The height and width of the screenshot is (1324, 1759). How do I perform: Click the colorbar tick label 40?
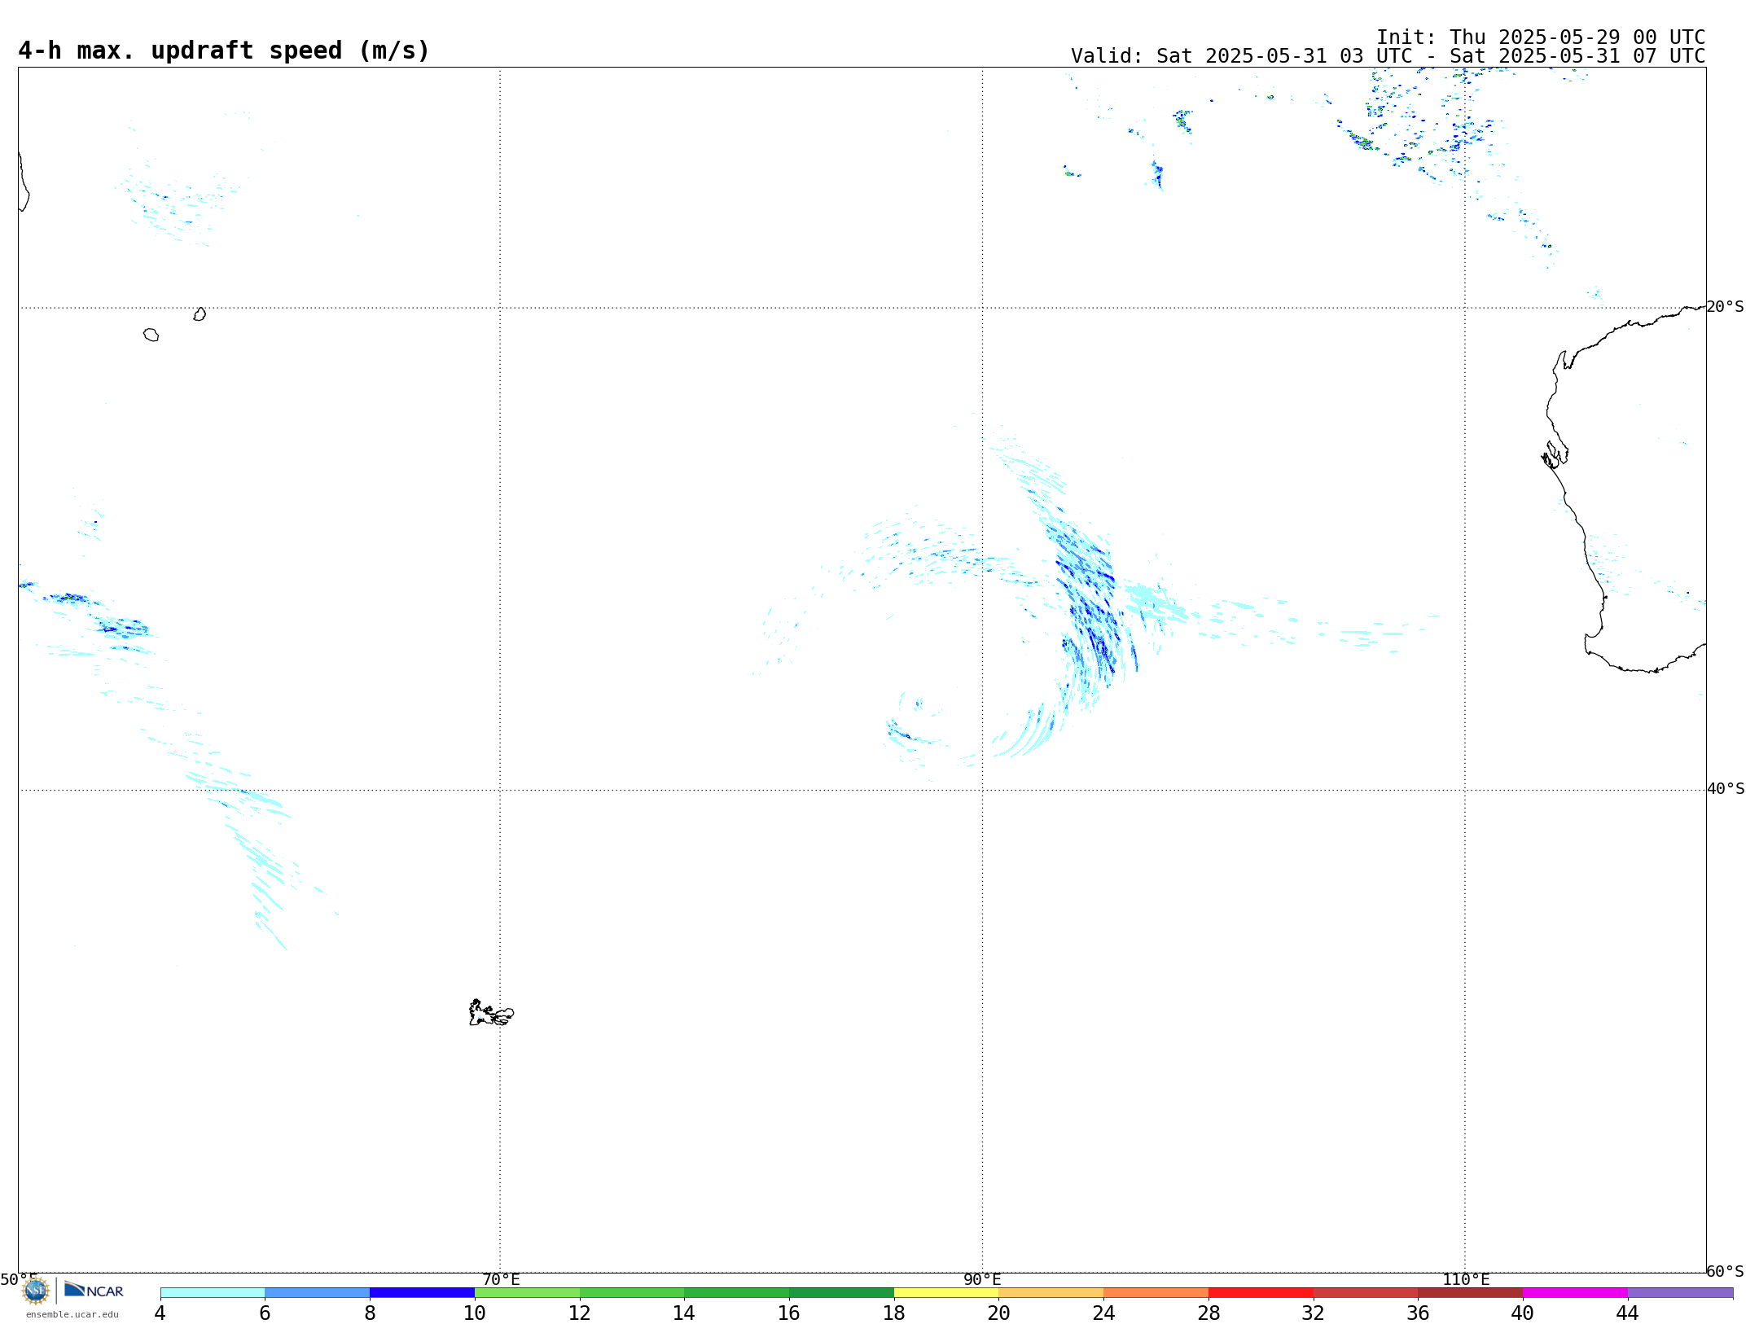pyautogui.click(x=1523, y=1313)
